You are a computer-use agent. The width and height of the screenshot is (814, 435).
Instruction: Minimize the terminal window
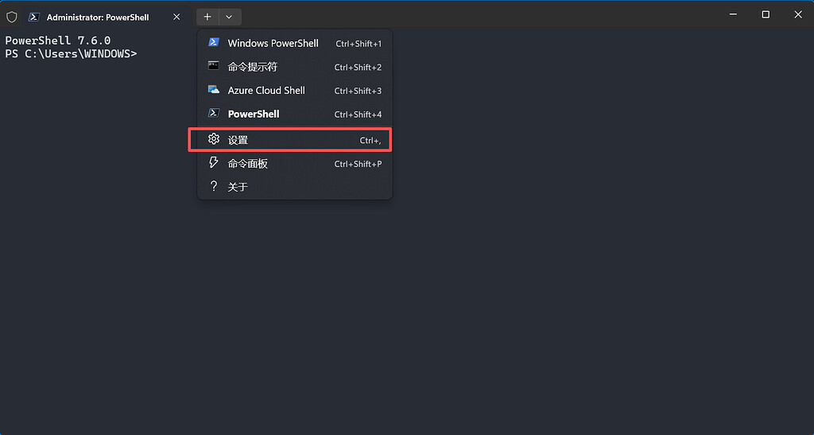pos(733,14)
